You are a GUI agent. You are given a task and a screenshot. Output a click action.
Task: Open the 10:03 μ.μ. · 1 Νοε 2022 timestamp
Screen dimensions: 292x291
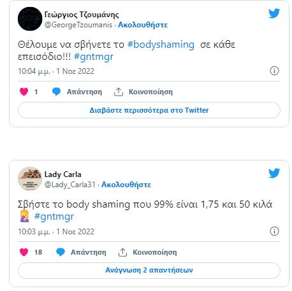(x=56, y=232)
